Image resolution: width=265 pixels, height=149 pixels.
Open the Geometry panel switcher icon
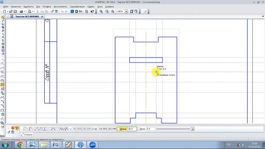[x=2, y=17]
